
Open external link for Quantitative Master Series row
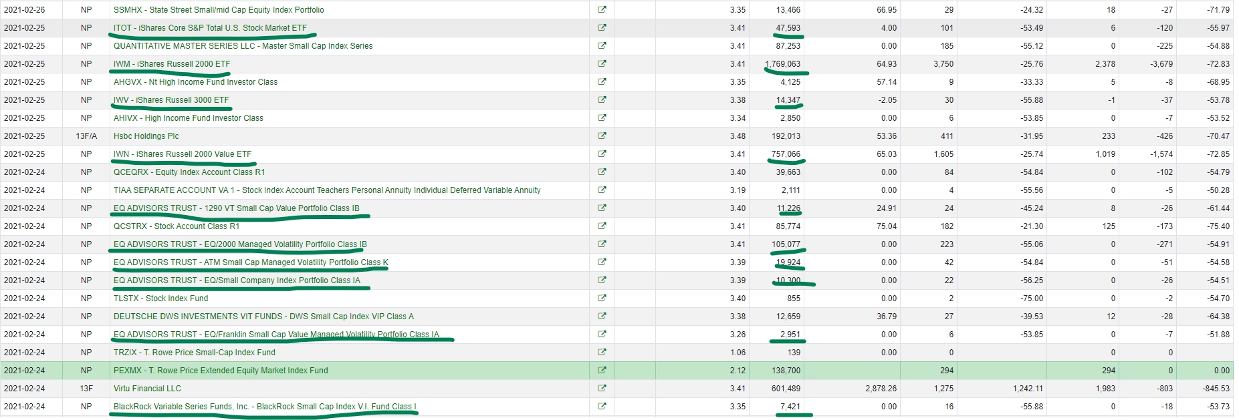click(602, 46)
